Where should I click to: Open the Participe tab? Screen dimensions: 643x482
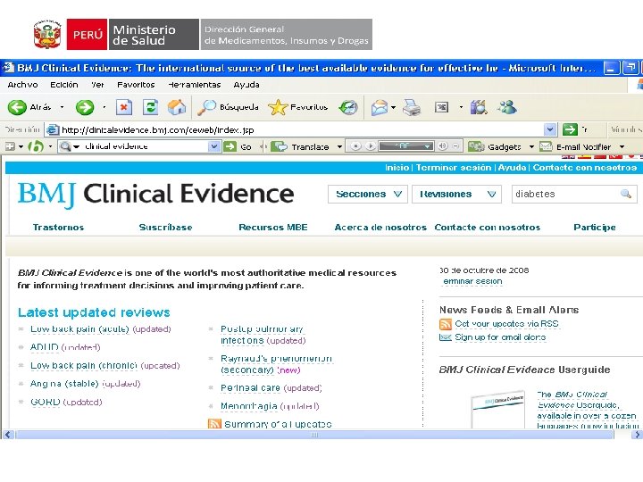coord(595,228)
